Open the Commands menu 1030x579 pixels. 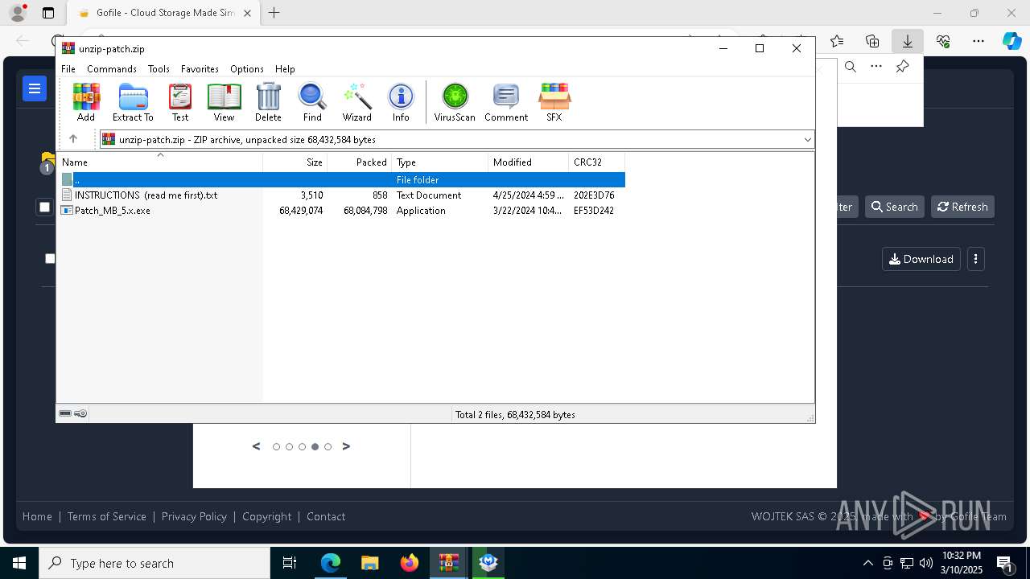pos(112,69)
